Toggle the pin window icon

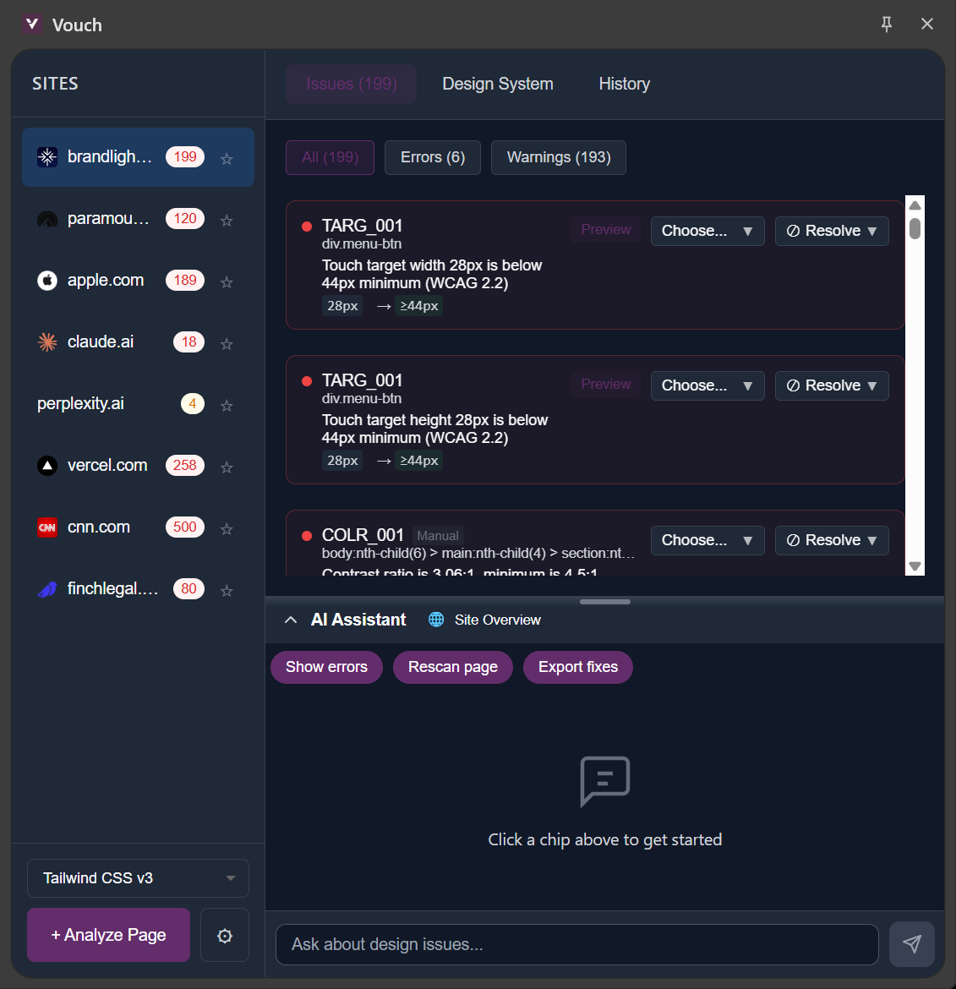tap(886, 24)
